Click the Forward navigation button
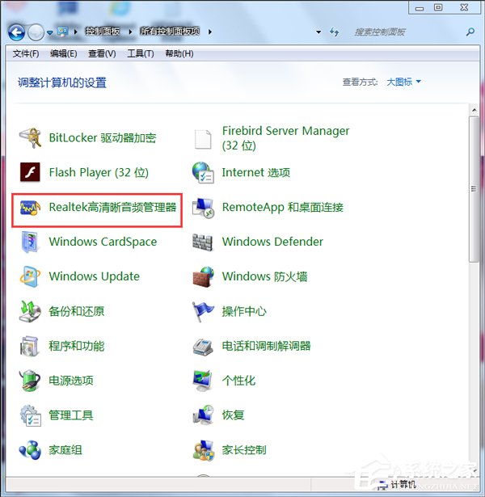The image size is (485, 497). (x=36, y=32)
